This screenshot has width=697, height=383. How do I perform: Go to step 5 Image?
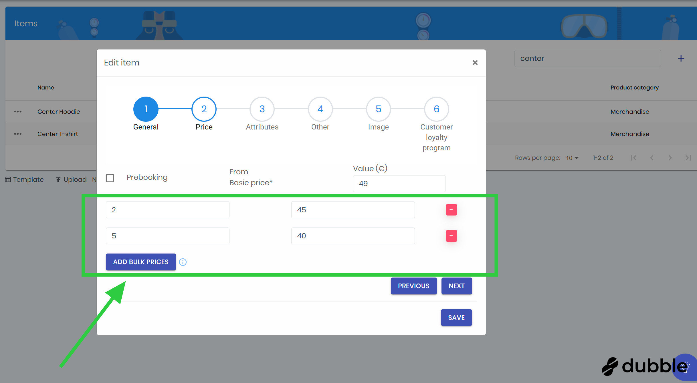coord(378,109)
